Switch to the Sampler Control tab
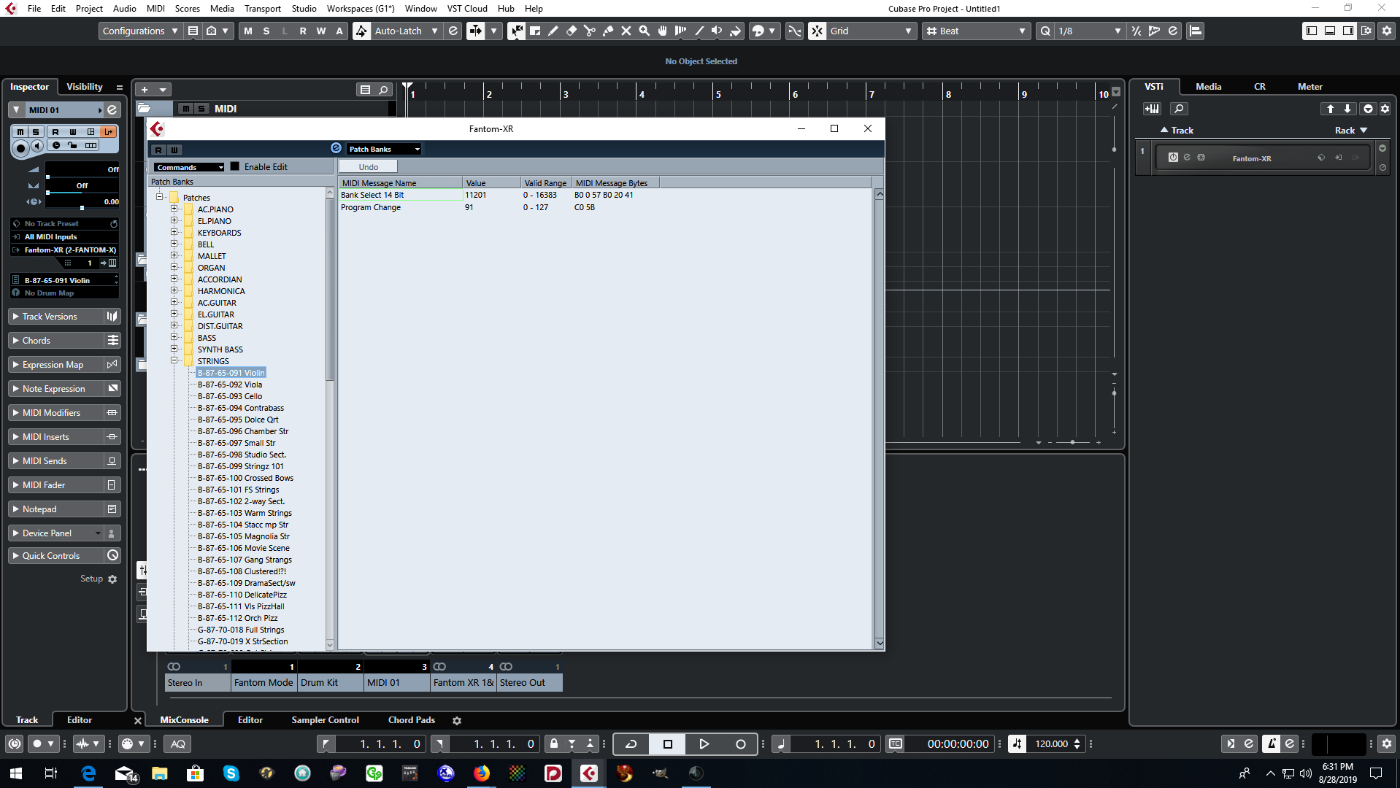 click(x=325, y=720)
